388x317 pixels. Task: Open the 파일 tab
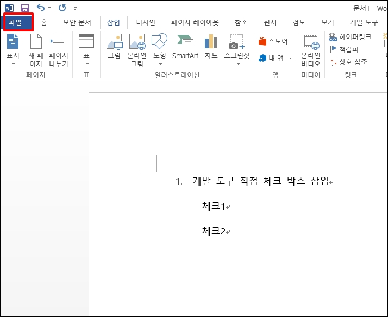click(15, 22)
